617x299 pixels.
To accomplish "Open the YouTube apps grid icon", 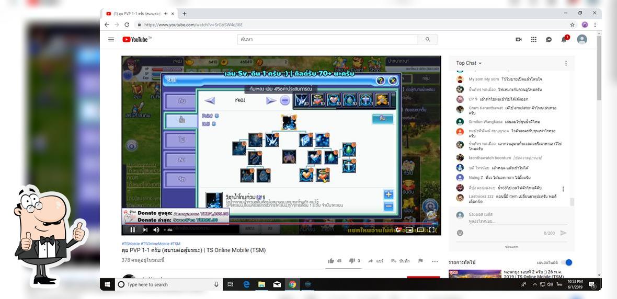I will click(533, 39).
